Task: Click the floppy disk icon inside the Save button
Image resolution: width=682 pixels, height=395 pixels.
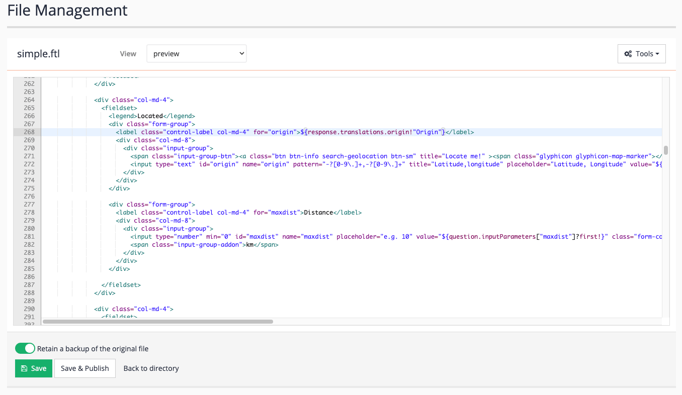Action: click(25, 368)
